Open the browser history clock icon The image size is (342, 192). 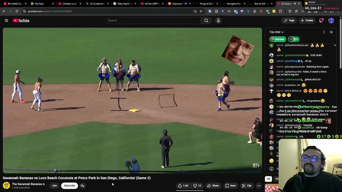coord(290,11)
